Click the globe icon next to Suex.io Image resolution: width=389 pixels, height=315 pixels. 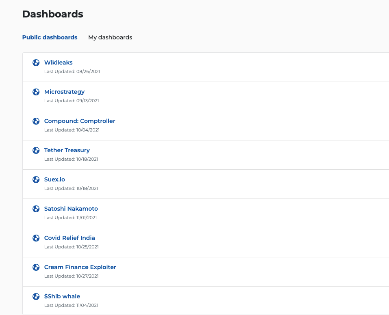click(x=36, y=179)
